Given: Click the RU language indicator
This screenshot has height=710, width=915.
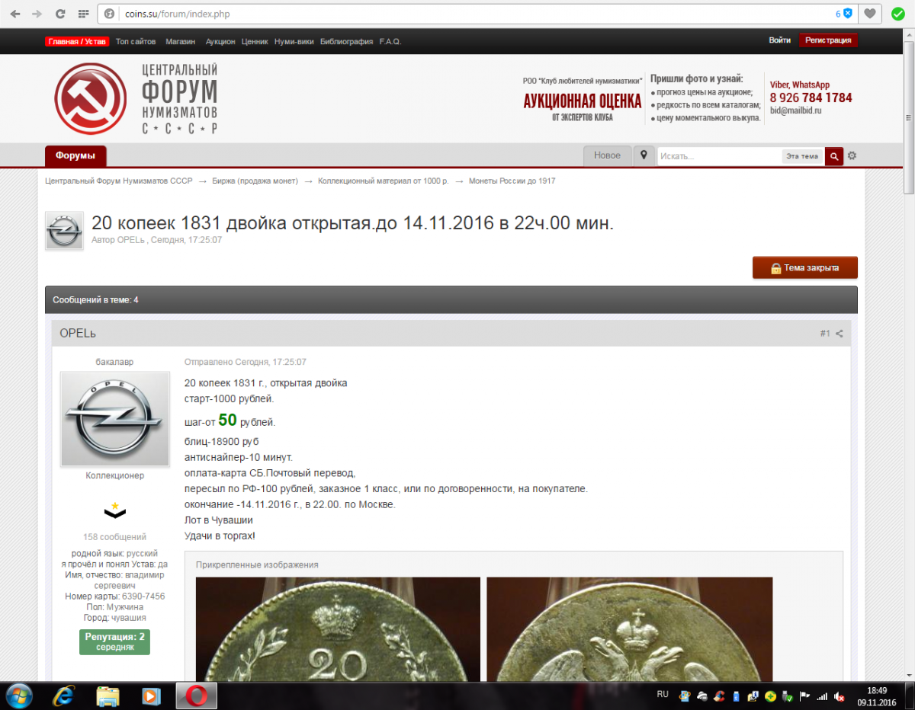Looking at the screenshot, I should click(663, 695).
